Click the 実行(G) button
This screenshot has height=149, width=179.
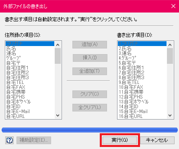[120, 140]
